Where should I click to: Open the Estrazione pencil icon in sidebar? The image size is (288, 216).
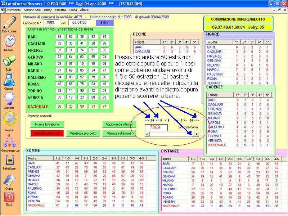point(10,22)
